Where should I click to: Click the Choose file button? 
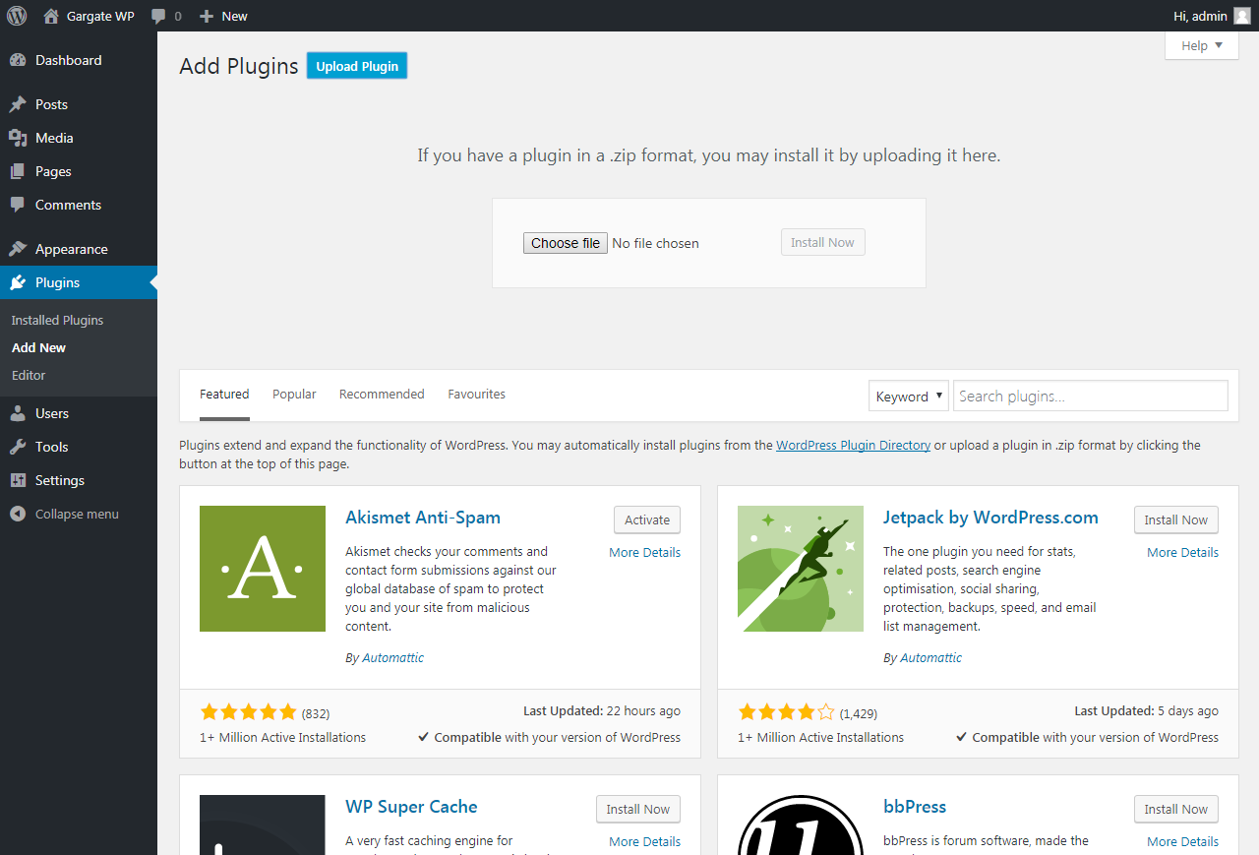pos(566,243)
